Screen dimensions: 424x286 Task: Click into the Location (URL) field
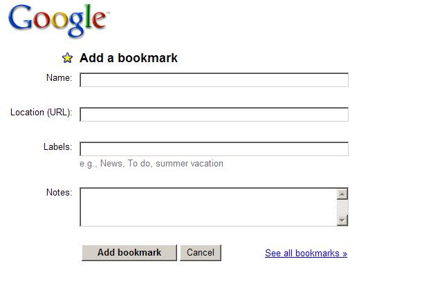[214, 115]
